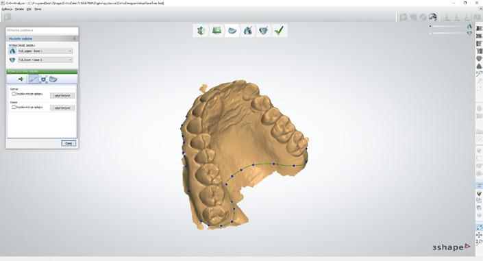Image resolution: width=483 pixels, height=261 pixels.
Task: Click the upper curve delete button
Action: point(62,95)
